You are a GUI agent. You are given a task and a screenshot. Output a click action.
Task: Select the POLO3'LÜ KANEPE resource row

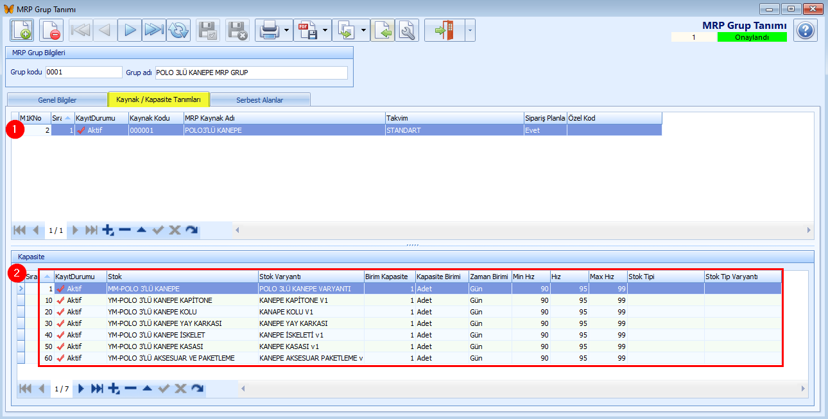pyautogui.click(x=340, y=130)
